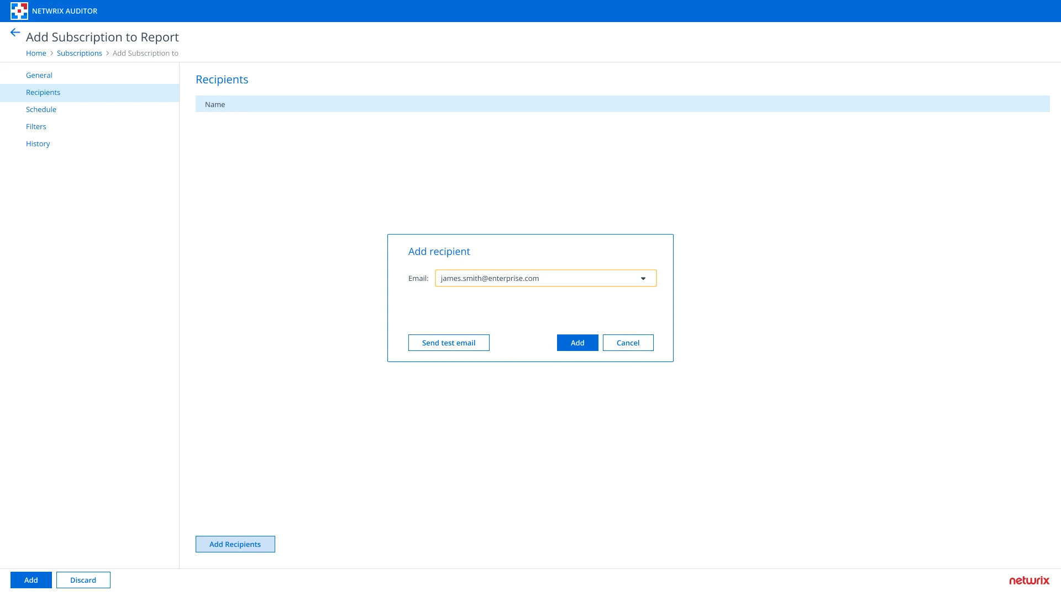Click the Netwrix logo in the footer
Viewport: 1061px width, 596px height.
point(1029,581)
